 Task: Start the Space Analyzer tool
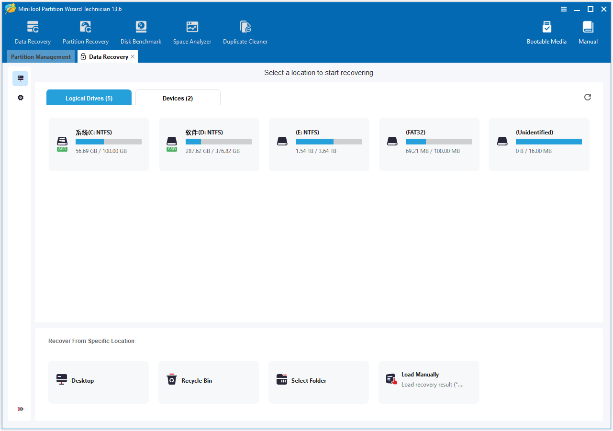[192, 27]
